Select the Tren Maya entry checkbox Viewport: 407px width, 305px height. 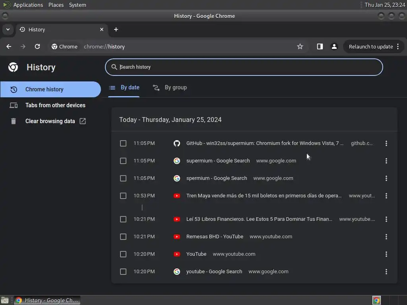[x=123, y=196]
